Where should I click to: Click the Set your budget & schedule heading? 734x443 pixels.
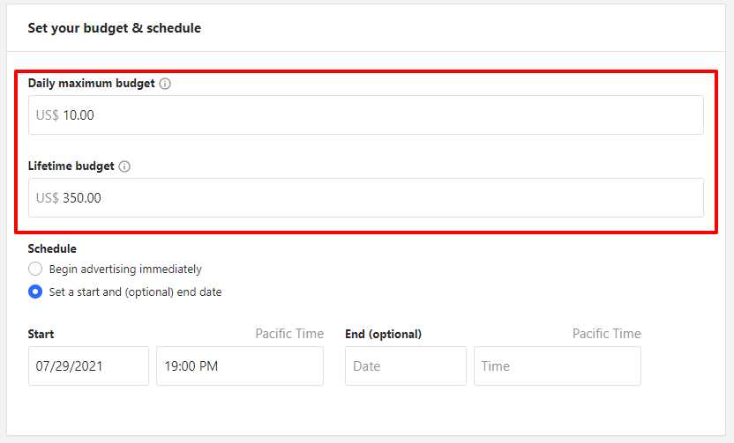point(115,28)
